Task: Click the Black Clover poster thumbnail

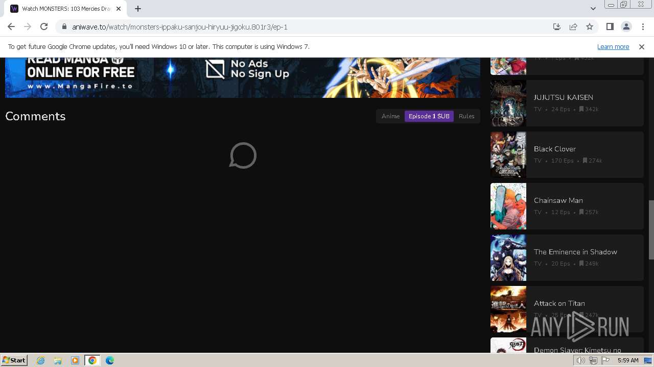Action: point(508,154)
